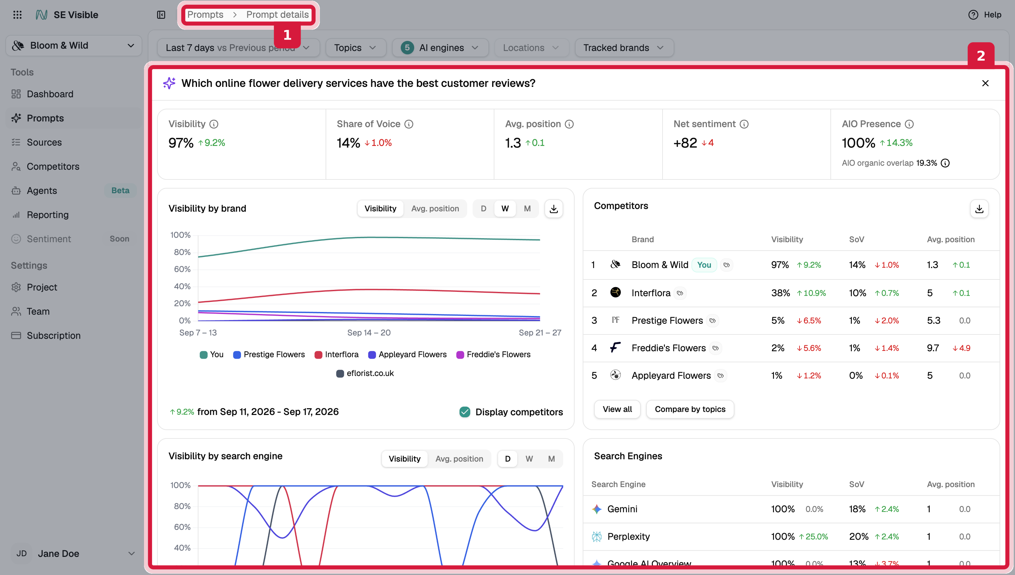Toggle the eflorist.co.uk legend swatch
The height and width of the screenshot is (575, 1015).
[x=340, y=374]
